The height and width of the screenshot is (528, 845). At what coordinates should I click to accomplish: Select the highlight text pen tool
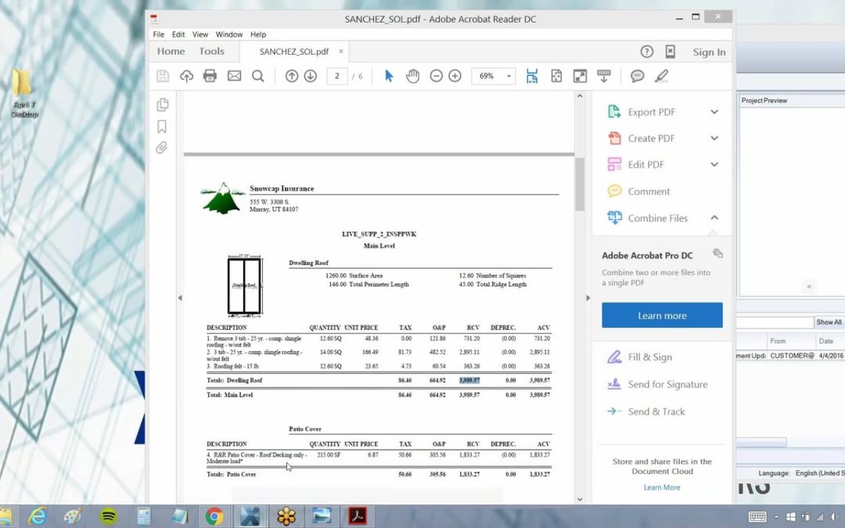[662, 76]
